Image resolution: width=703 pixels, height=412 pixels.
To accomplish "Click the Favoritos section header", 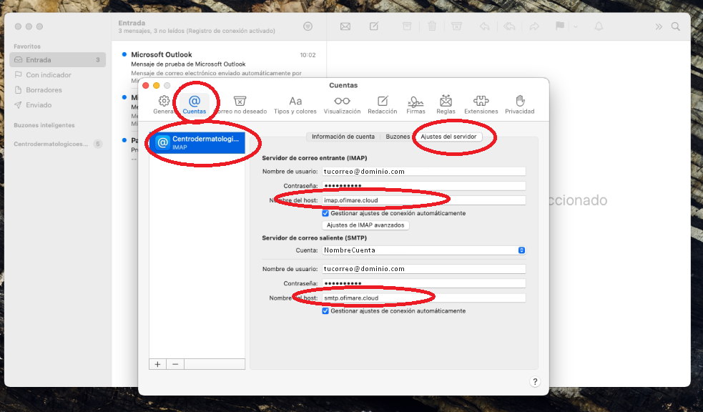I will (27, 46).
